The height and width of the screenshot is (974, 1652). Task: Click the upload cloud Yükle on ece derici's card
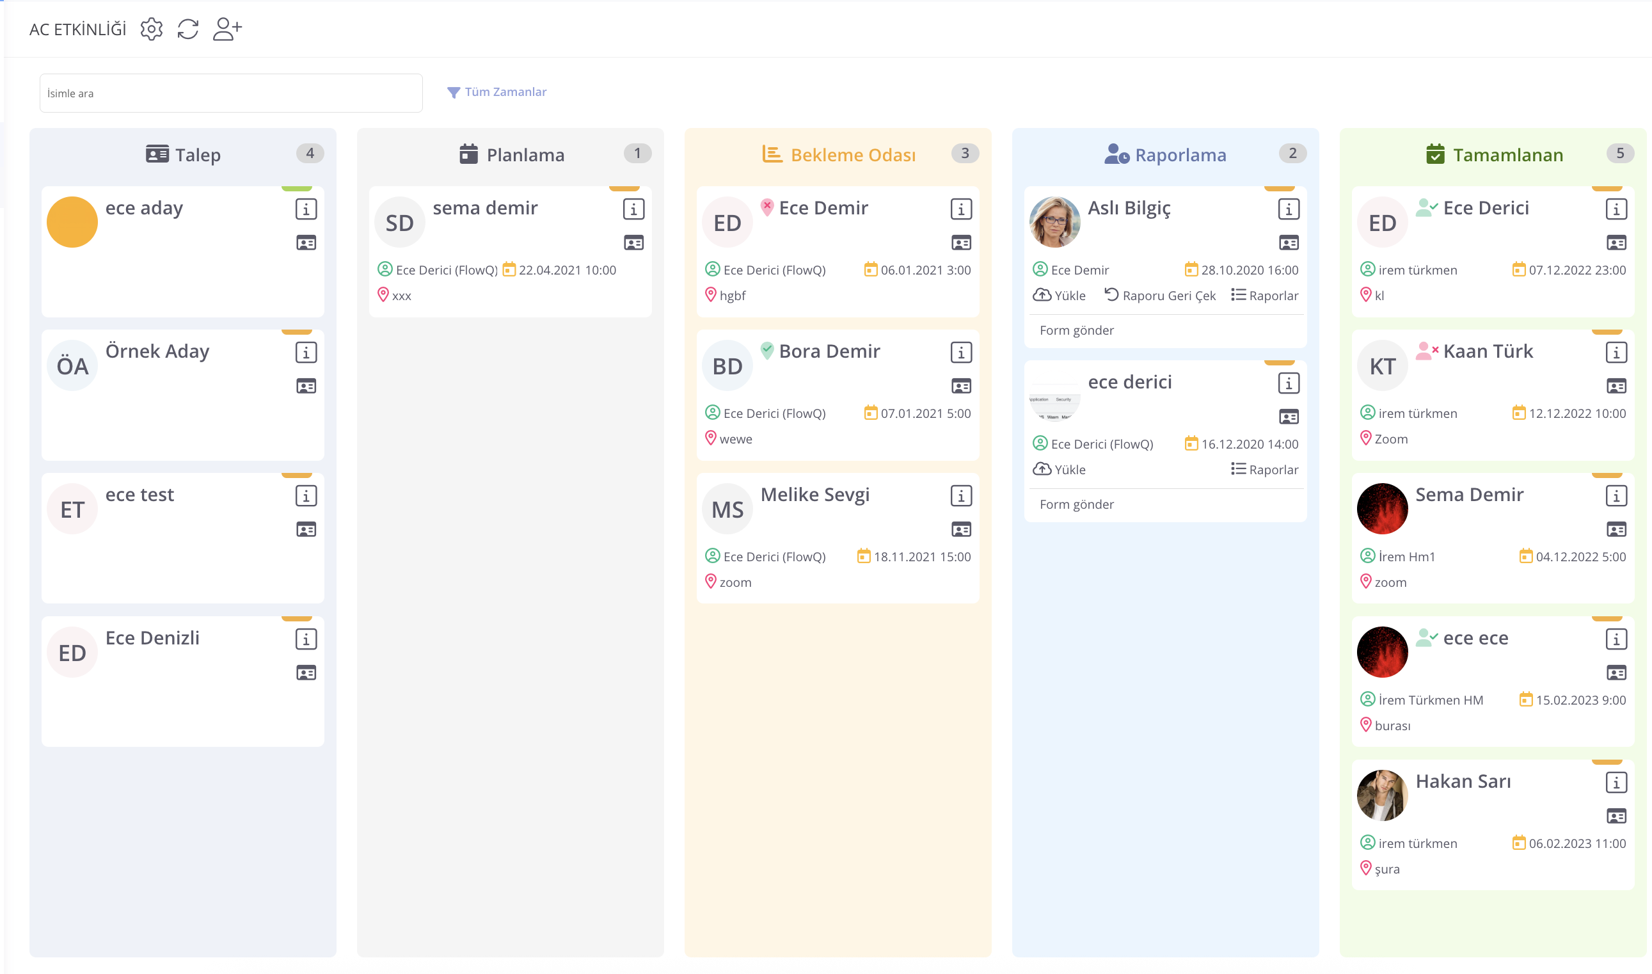point(1059,469)
